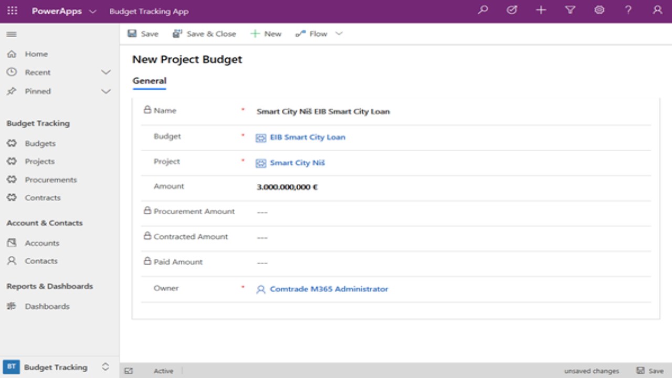Click the Budgets puzzle icon

click(12, 143)
